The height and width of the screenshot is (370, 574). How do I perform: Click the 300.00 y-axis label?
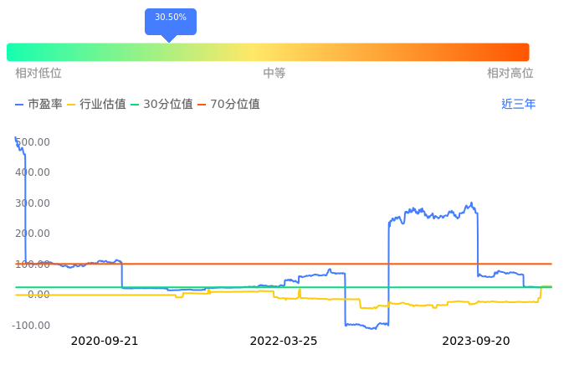(33, 203)
